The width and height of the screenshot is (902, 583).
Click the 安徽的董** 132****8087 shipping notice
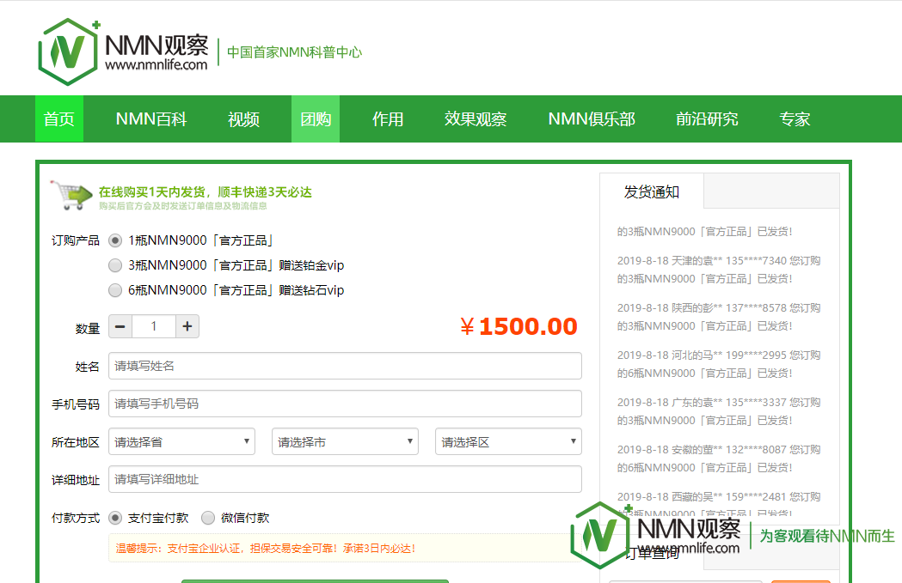(x=719, y=459)
